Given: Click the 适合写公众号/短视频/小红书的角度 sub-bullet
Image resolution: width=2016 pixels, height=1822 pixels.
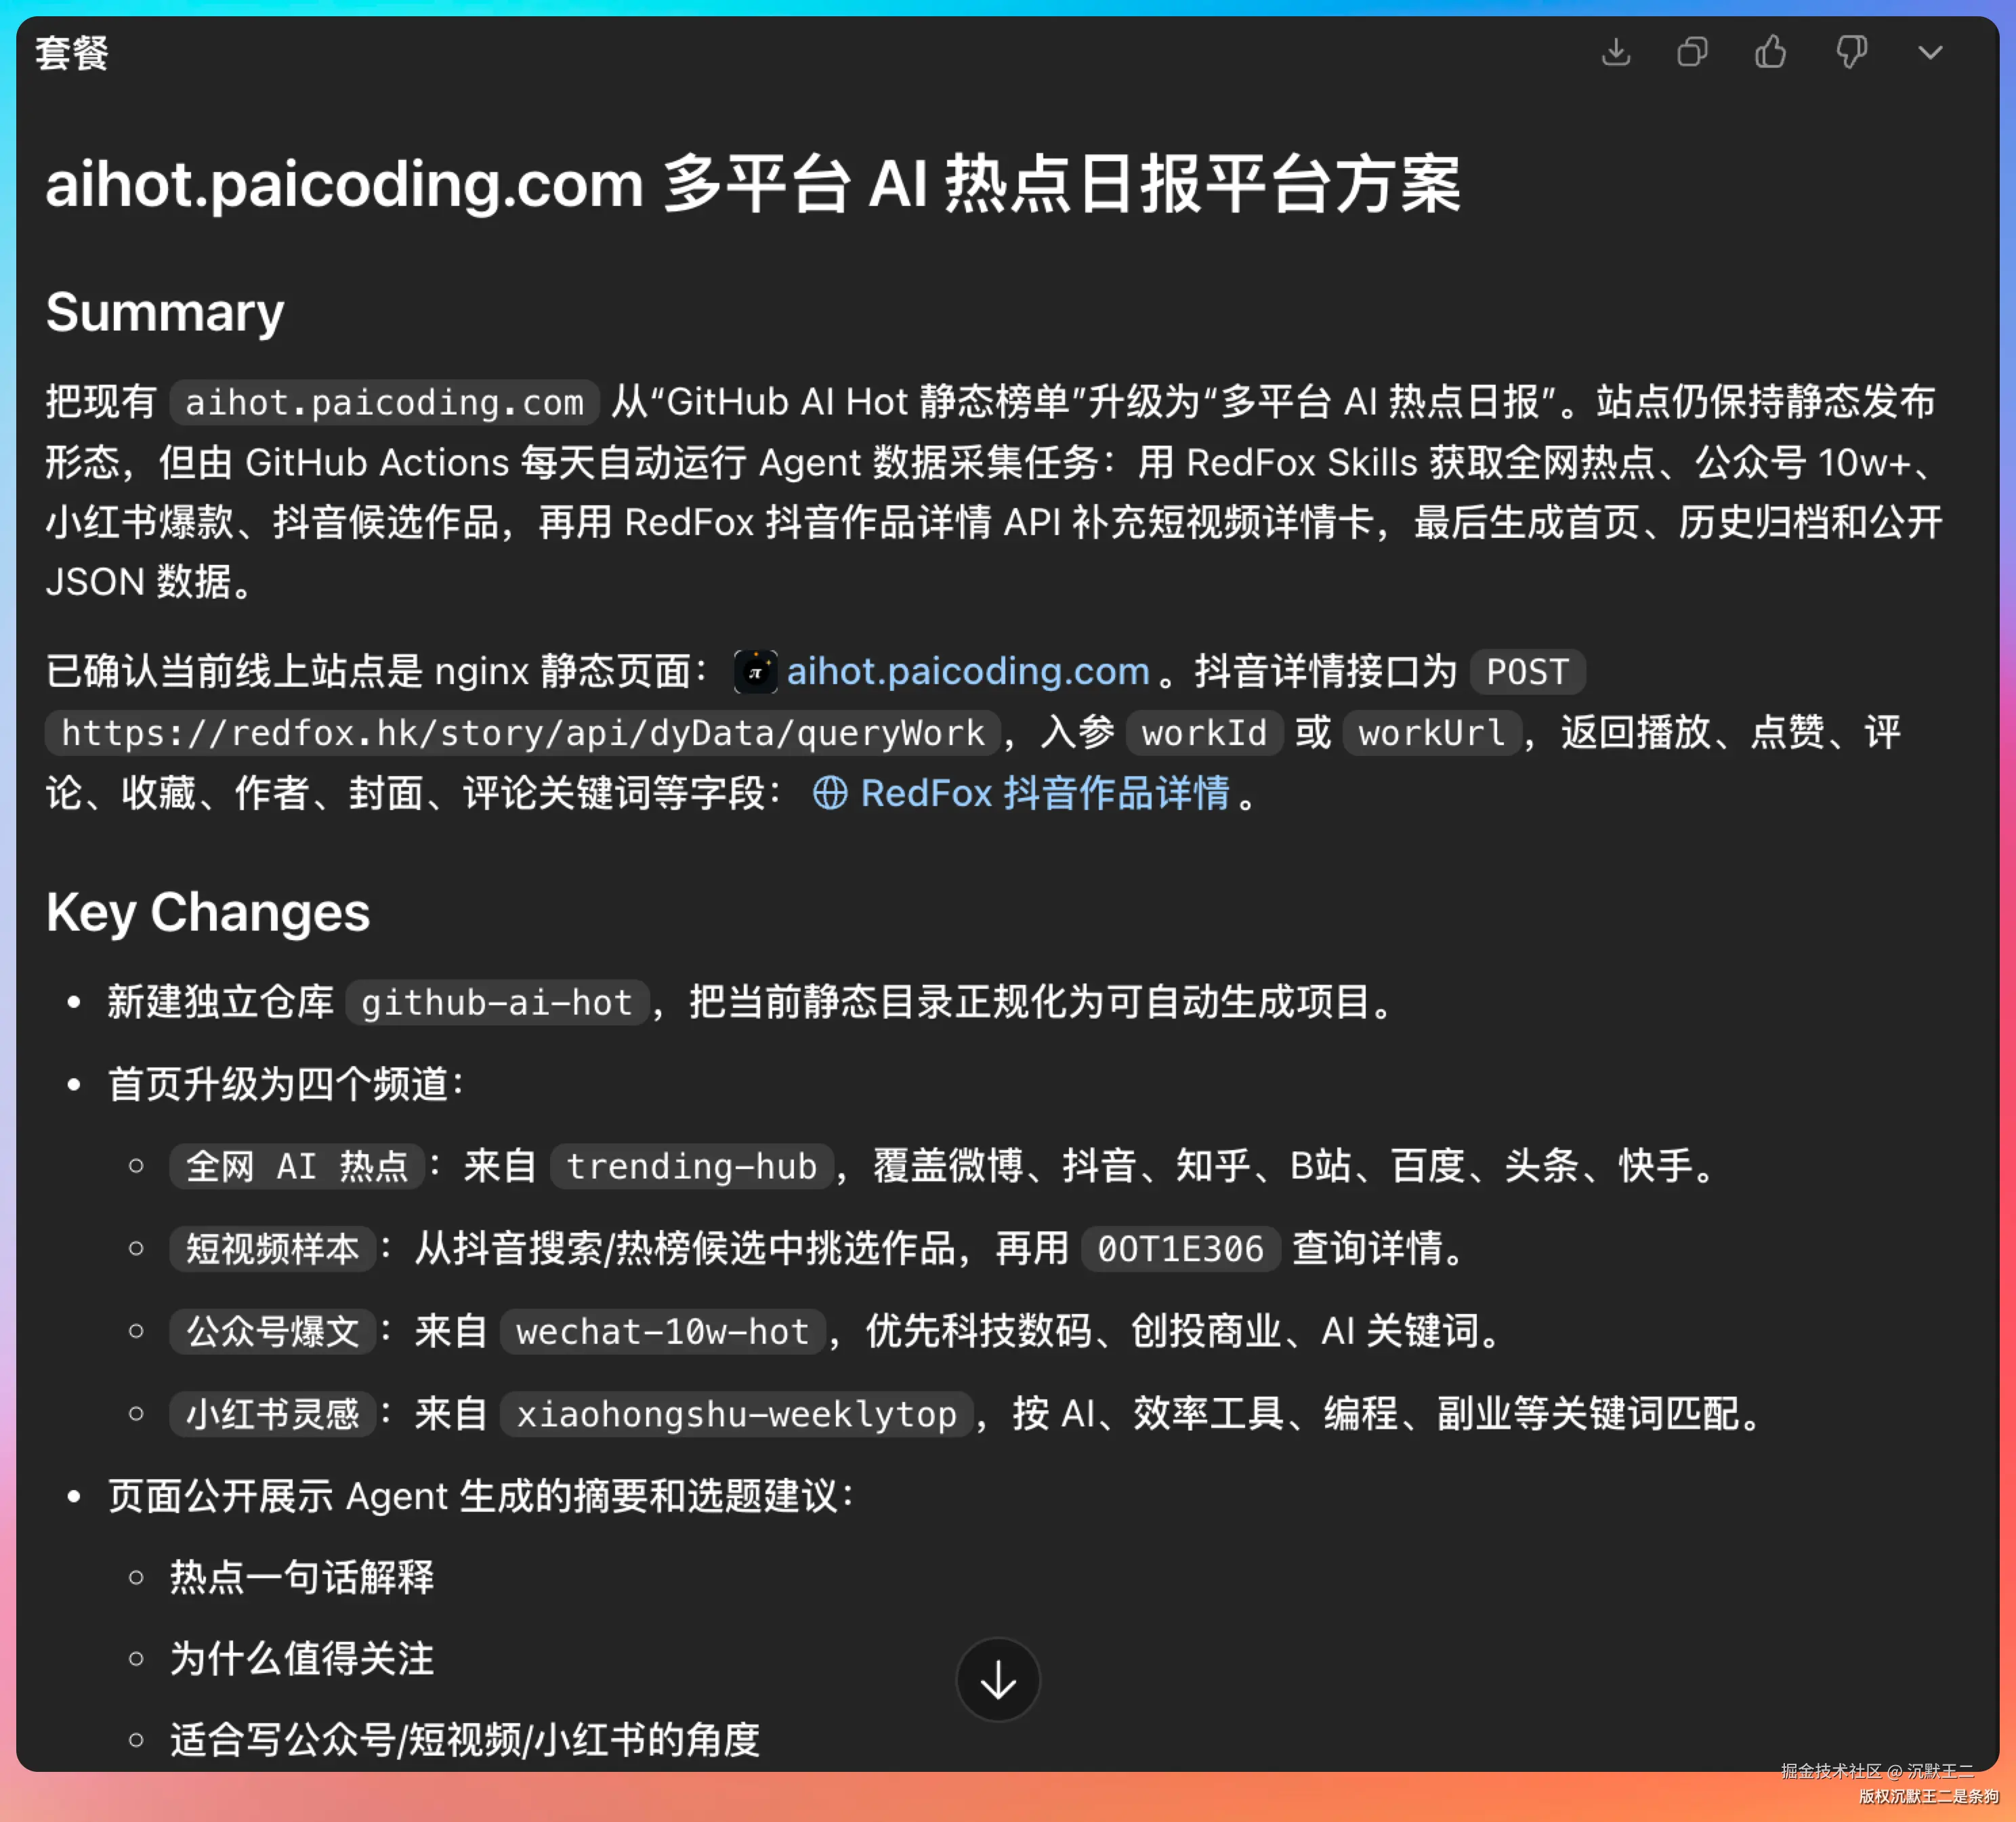Looking at the screenshot, I should [465, 1740].
